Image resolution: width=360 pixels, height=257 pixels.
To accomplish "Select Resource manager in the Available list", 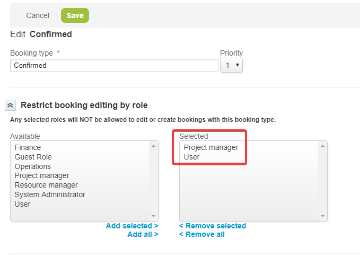I will pyautogui.click(x=46, y=185).
